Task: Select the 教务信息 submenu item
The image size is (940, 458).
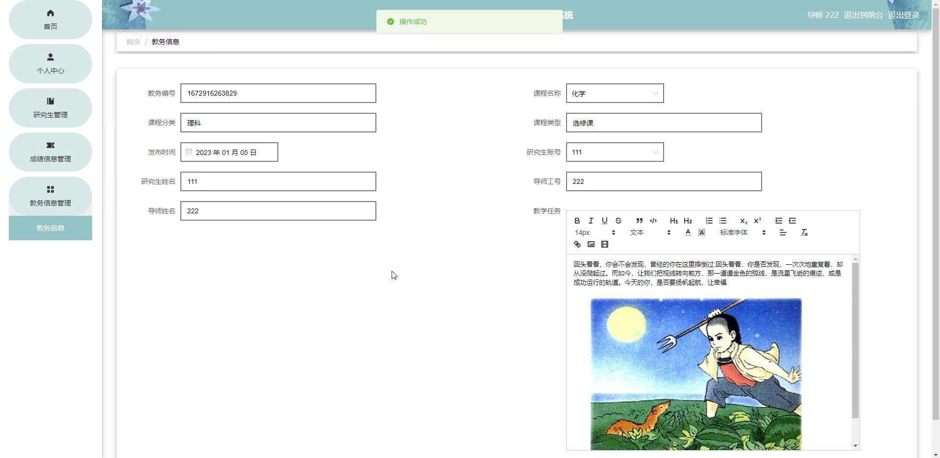Action: [50, 228]
